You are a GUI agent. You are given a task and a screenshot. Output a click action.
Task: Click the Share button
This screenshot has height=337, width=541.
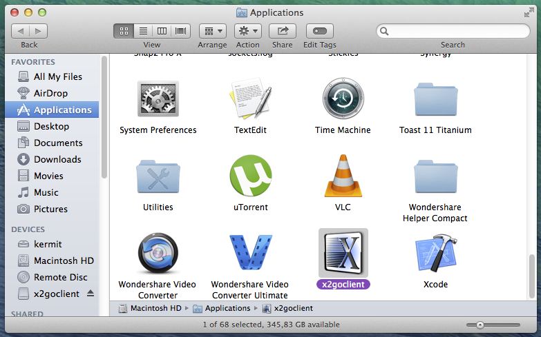[x=282, y=31]
